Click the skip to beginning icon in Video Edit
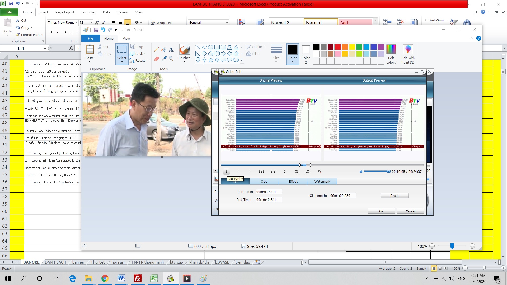This screenshot has width=507, height=285. coord(273,171)
